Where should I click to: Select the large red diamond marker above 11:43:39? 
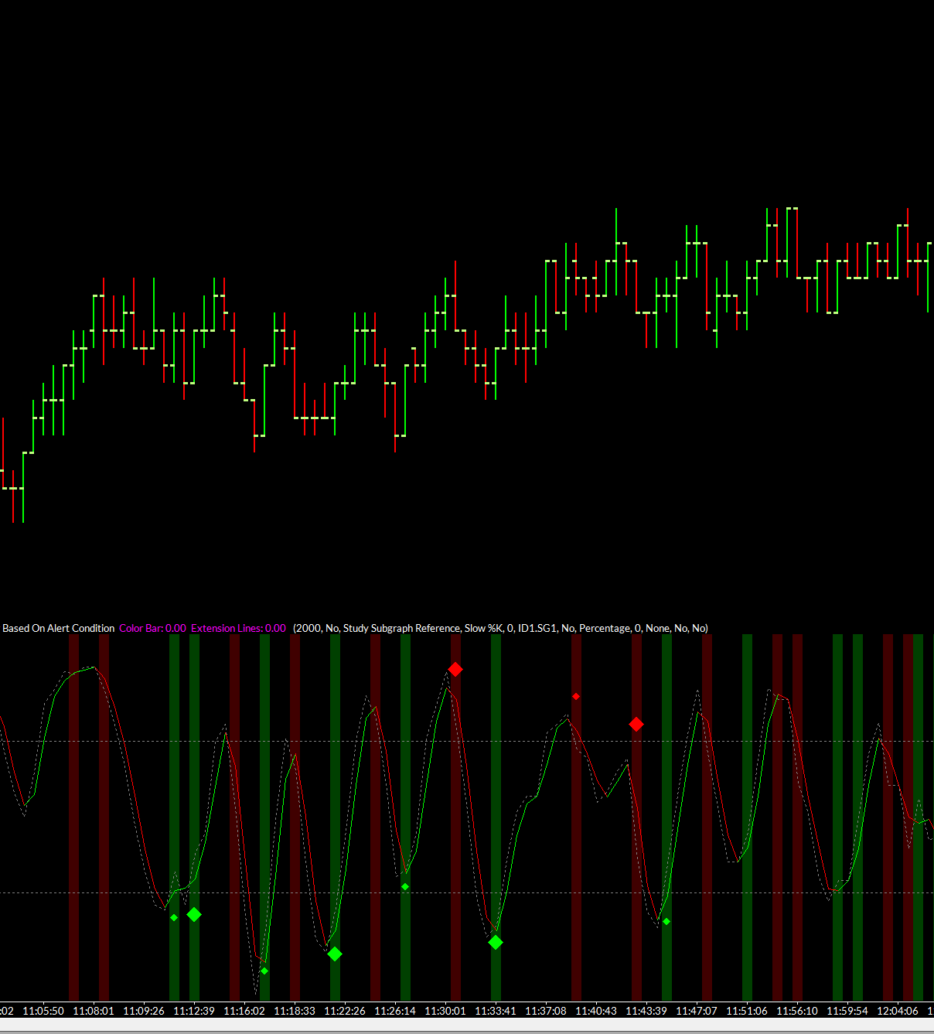click(636, 725)
